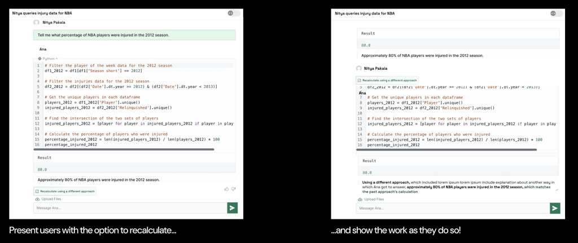Click Python code icon beside Python label

tap(40, 59)
